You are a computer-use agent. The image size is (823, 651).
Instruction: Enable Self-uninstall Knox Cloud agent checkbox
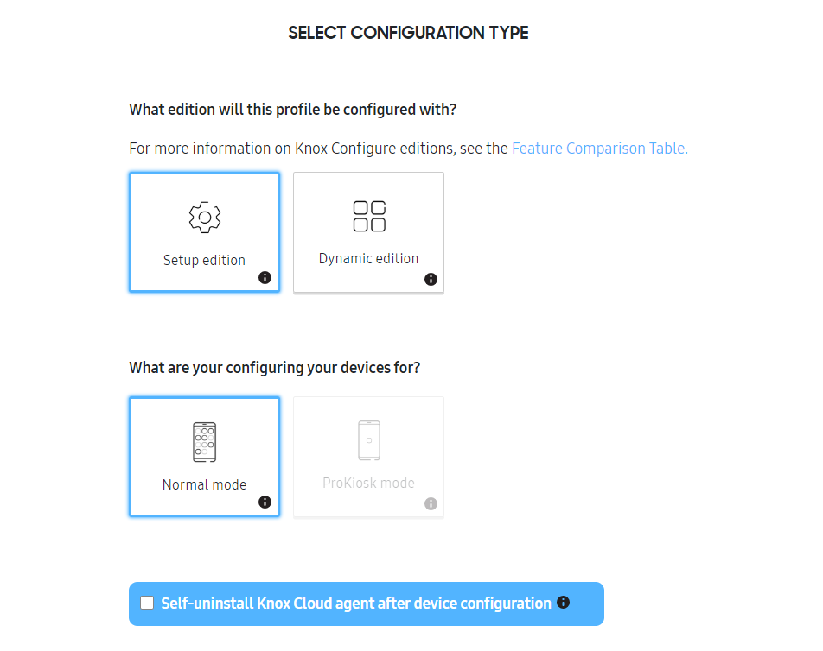146,603
